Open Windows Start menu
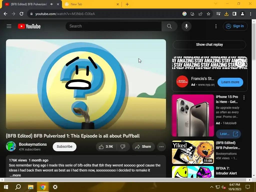Viewport: 256px width, 192px height. point(6,187)
